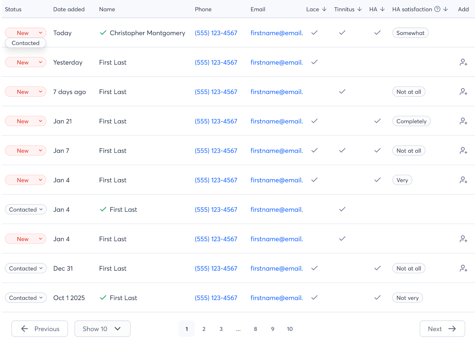Click add-user icon in Jan 21 row

coord(463,121)
